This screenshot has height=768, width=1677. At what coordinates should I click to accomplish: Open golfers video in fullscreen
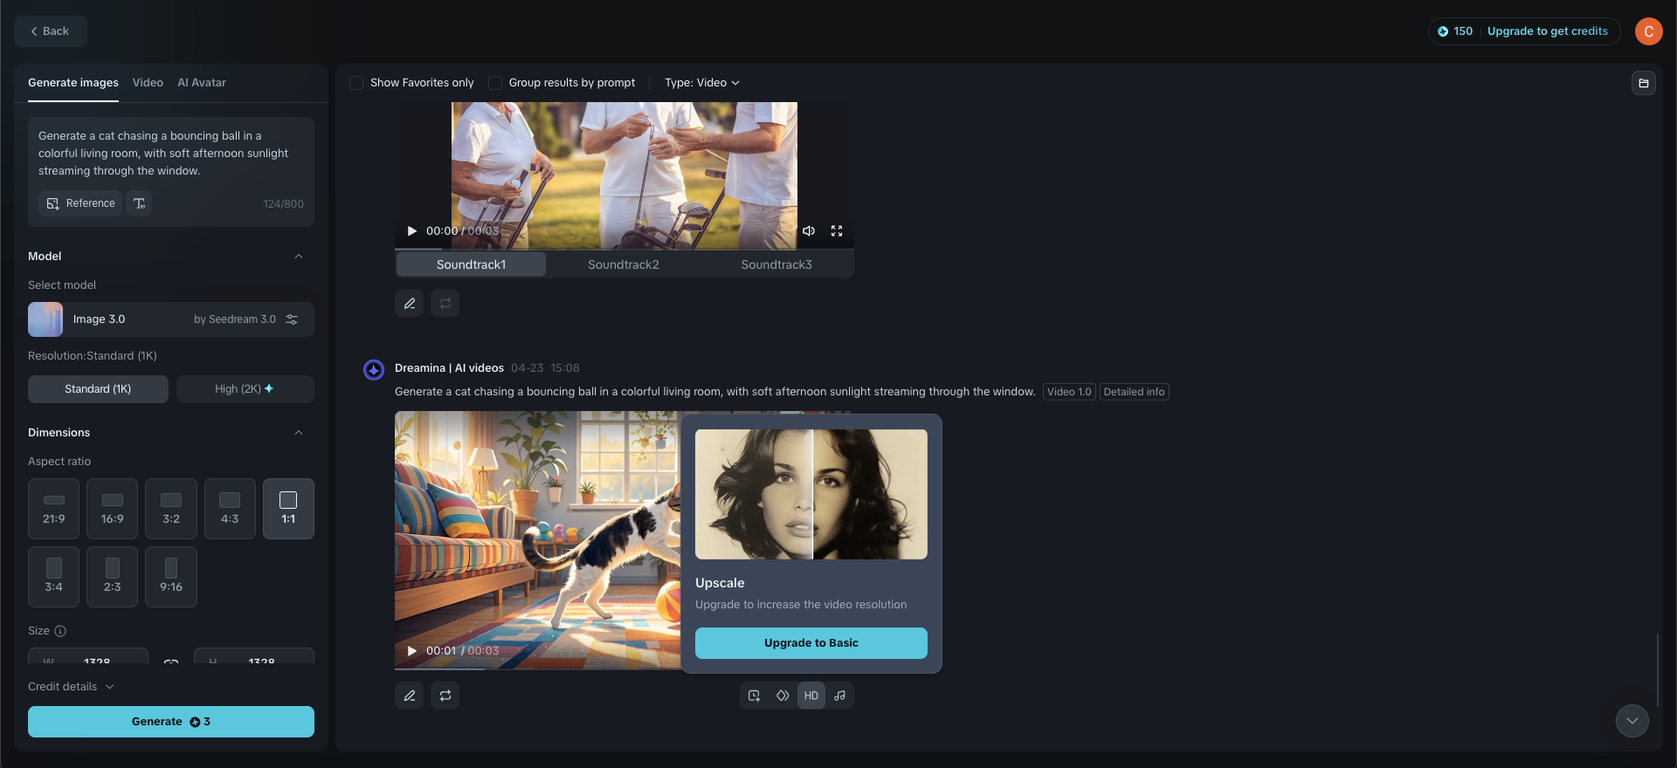tap(837, 231)
